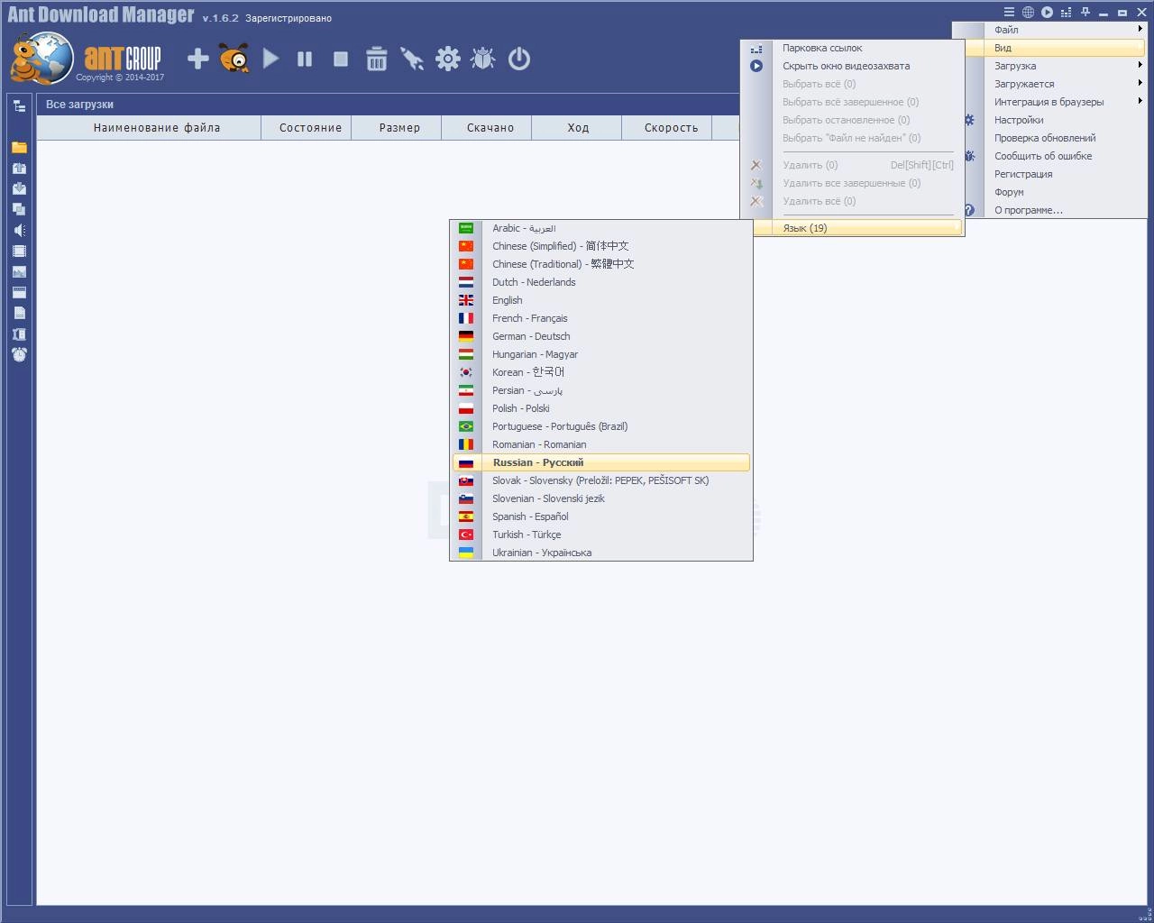Click the bug report beetle icon
The height and width of the screenshot is (923, 1154).
(483, 59)
